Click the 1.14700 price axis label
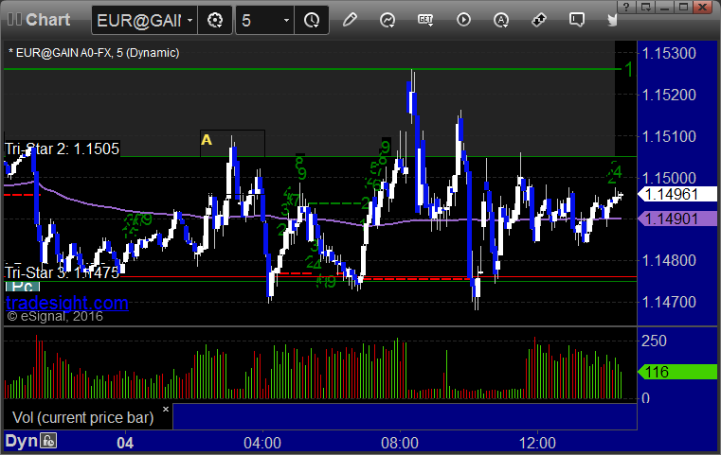The image size is (721, 455). pos(669,302)
